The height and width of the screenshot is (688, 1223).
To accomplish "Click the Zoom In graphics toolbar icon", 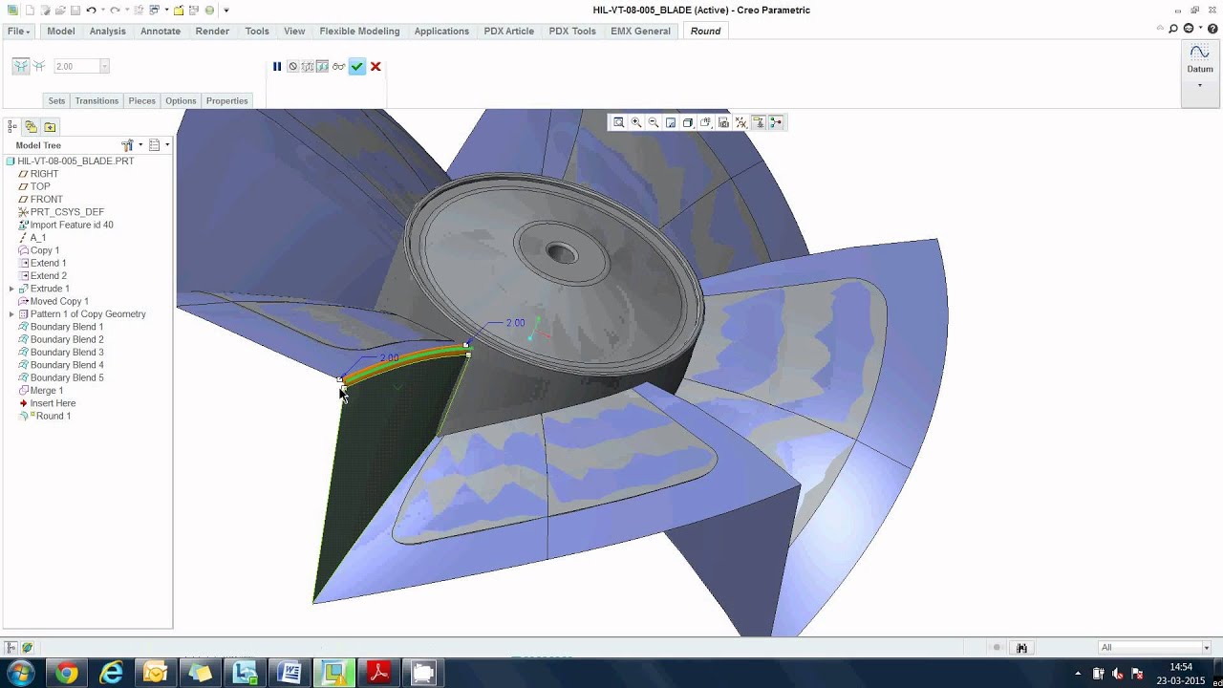I will (x=636, y=122).
